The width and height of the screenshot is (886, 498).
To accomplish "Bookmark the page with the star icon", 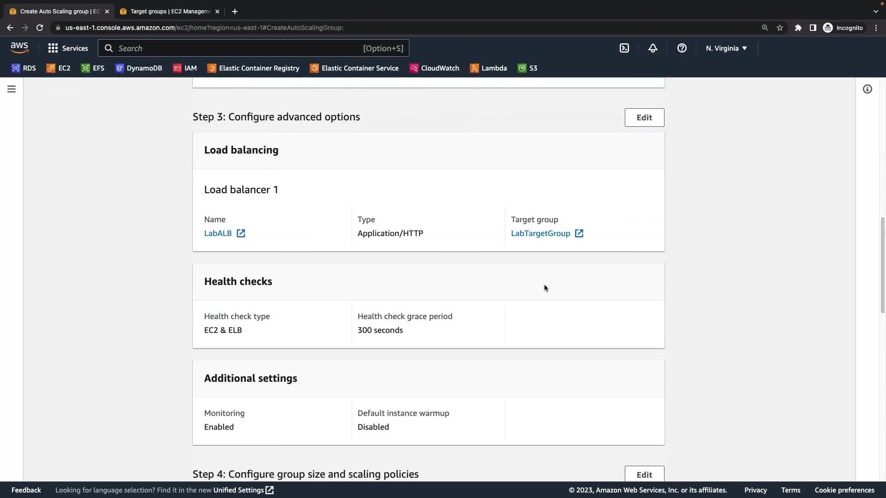I will coord(779,28).
